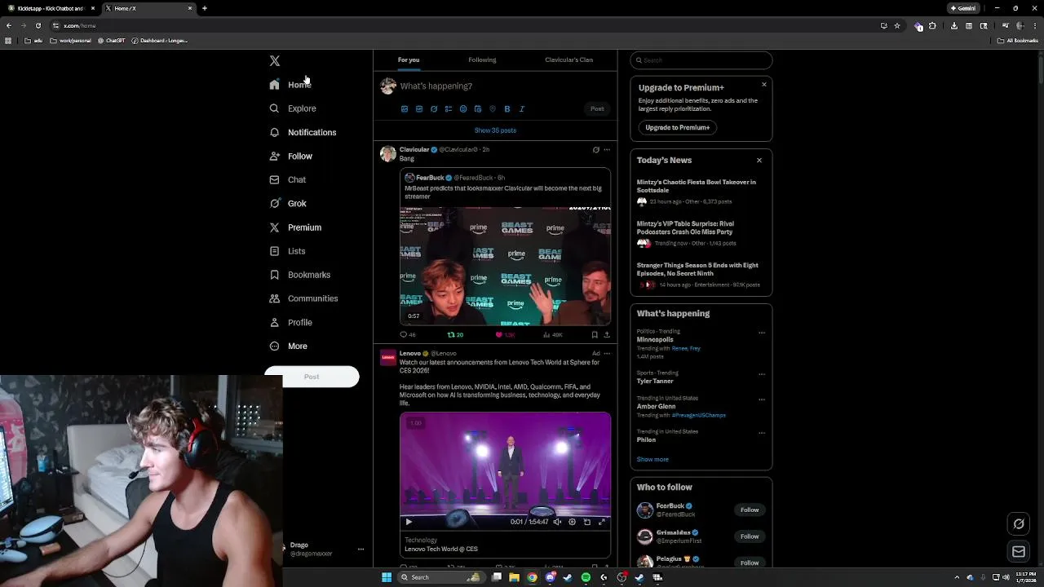Expand More menu in sidebar
The height and width of the screenshot is (587, 1044).
pos(289,346)
